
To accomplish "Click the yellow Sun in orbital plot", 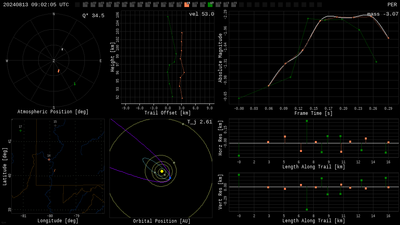I will click(162, 171).
